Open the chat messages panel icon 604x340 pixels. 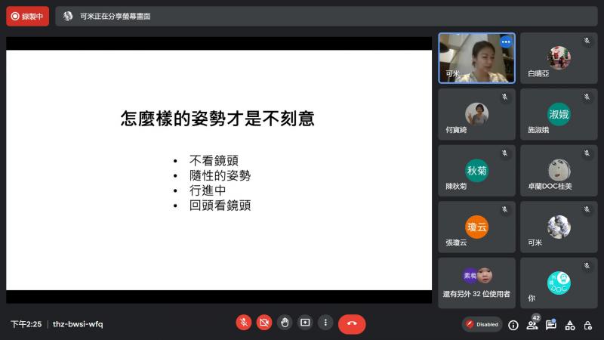click(x=551, y=326)
